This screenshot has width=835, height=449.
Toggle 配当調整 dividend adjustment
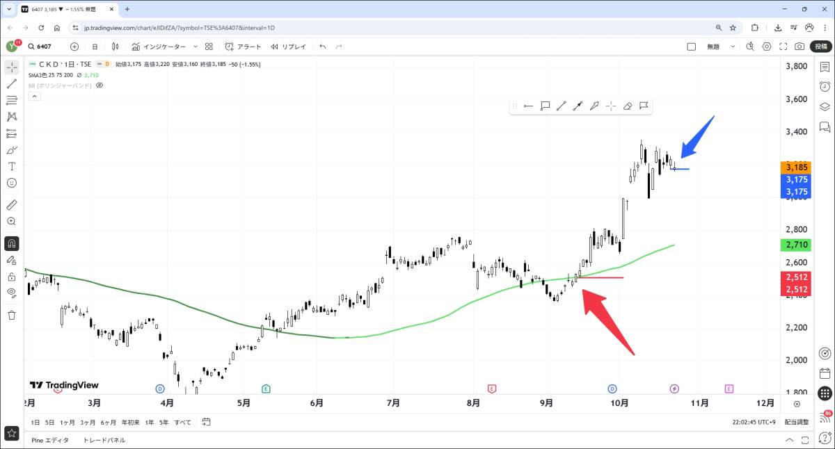[x=797, y=422]
